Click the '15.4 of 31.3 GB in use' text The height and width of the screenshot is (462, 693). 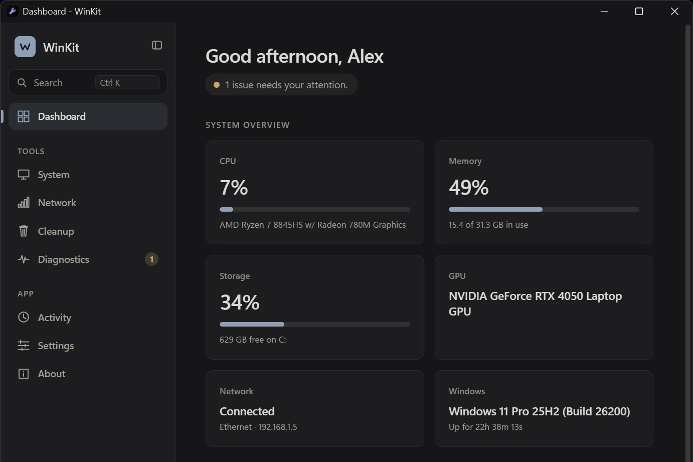(x=488, y=225)
